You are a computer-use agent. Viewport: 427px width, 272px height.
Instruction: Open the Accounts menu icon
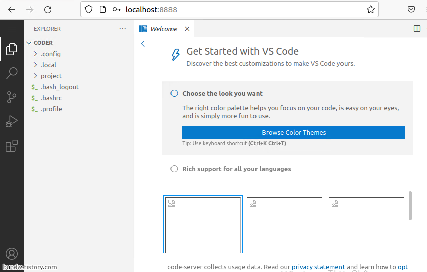(12, 254)
